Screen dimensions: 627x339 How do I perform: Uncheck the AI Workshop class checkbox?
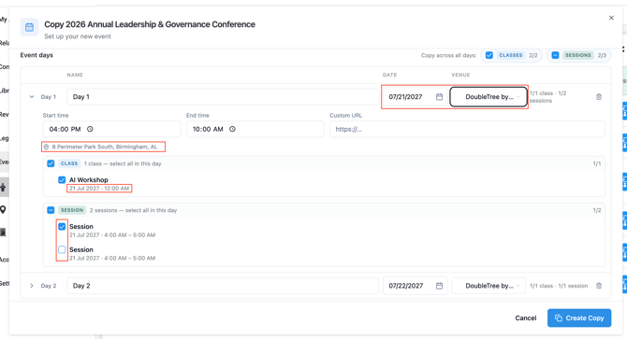(62, 180)
